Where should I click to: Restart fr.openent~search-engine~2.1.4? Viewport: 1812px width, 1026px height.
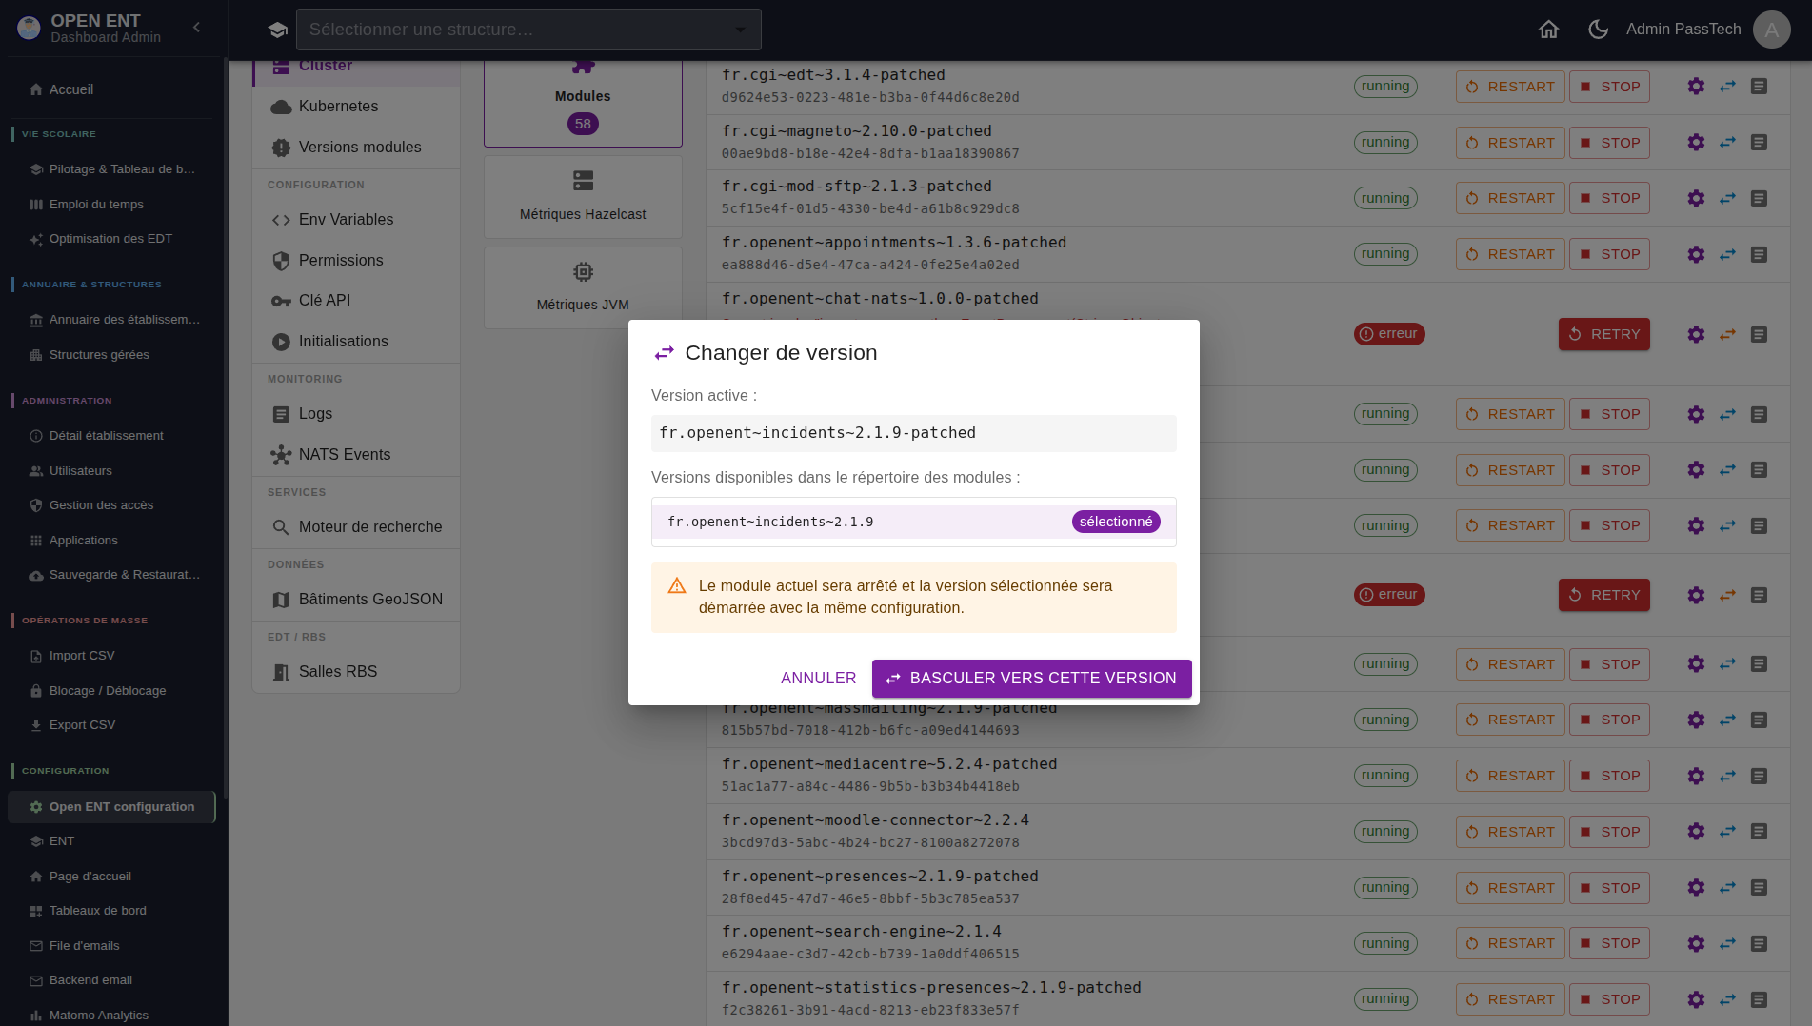point(1509,943)
